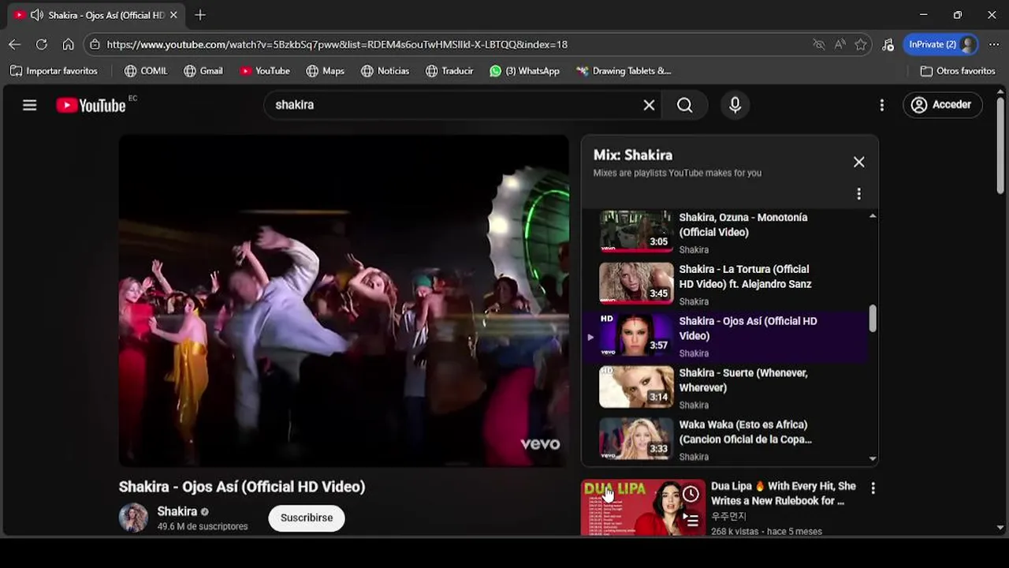Viewport: 1009px width, 568px height.
Task: Click the Mix playlist scrollbar thumb
Action: (x=873, y=318)
